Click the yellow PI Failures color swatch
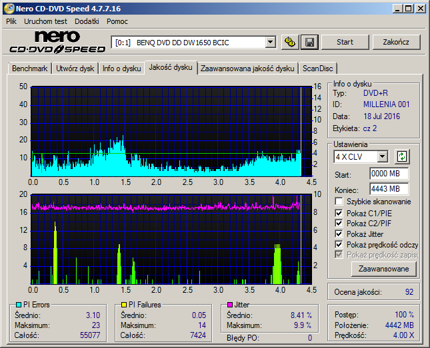 tap(124, 305)
